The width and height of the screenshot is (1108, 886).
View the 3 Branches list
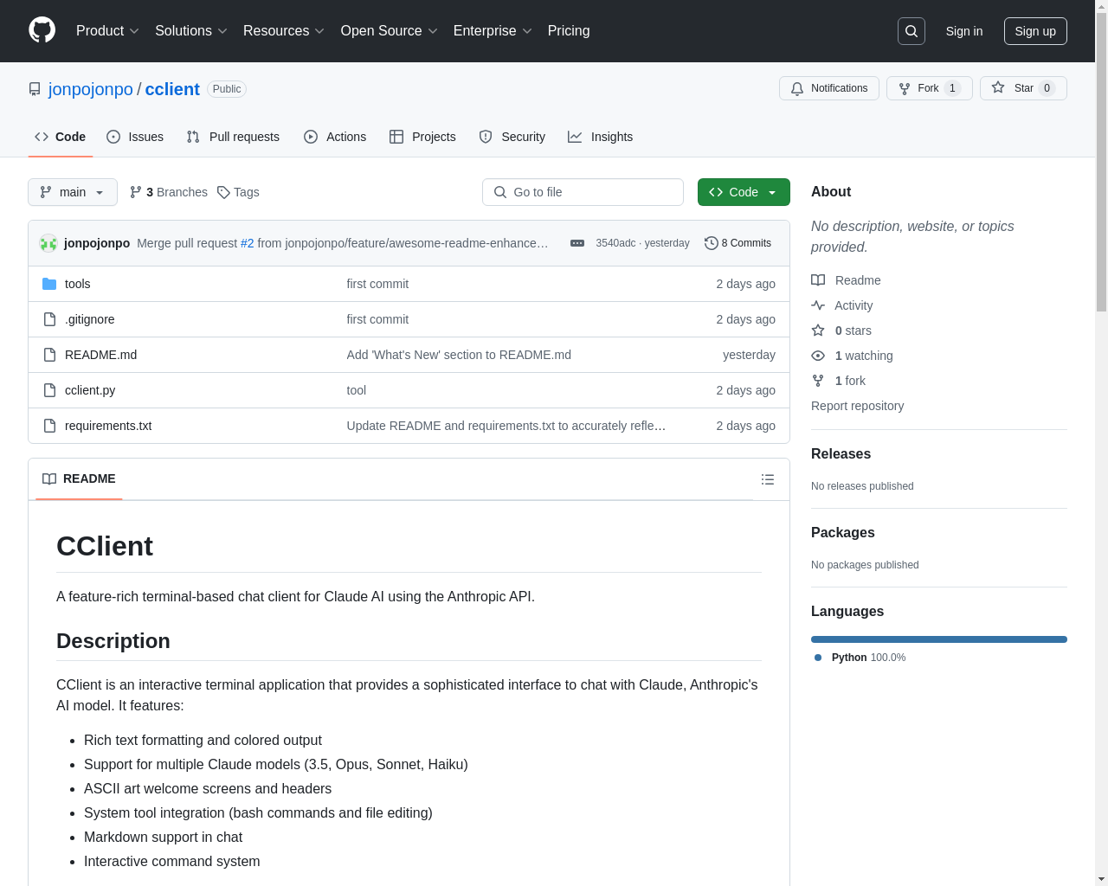pos(169,192)
